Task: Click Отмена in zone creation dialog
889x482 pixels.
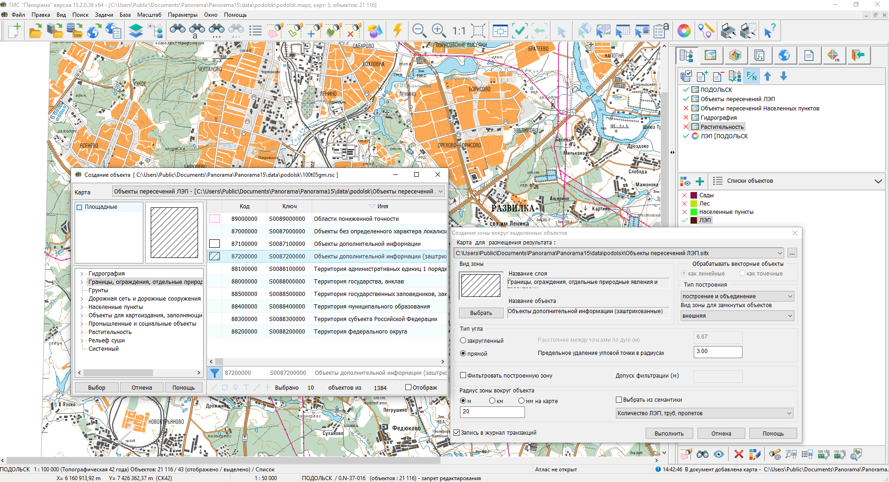Action: [x=721, y=433]
